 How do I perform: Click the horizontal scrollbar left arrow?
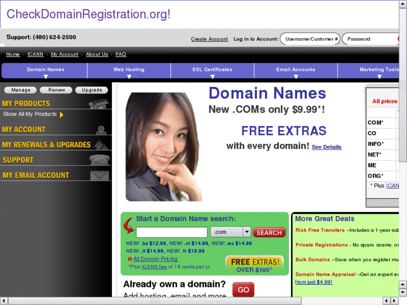click(x=3, y=301)
